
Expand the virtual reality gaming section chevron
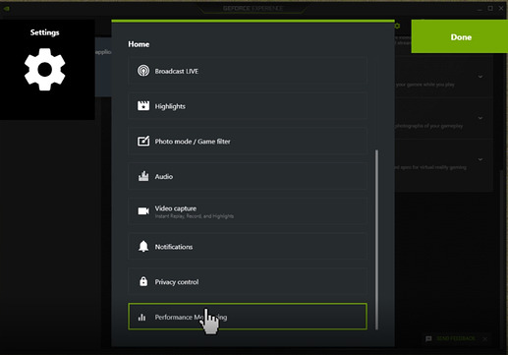[480, 159]
